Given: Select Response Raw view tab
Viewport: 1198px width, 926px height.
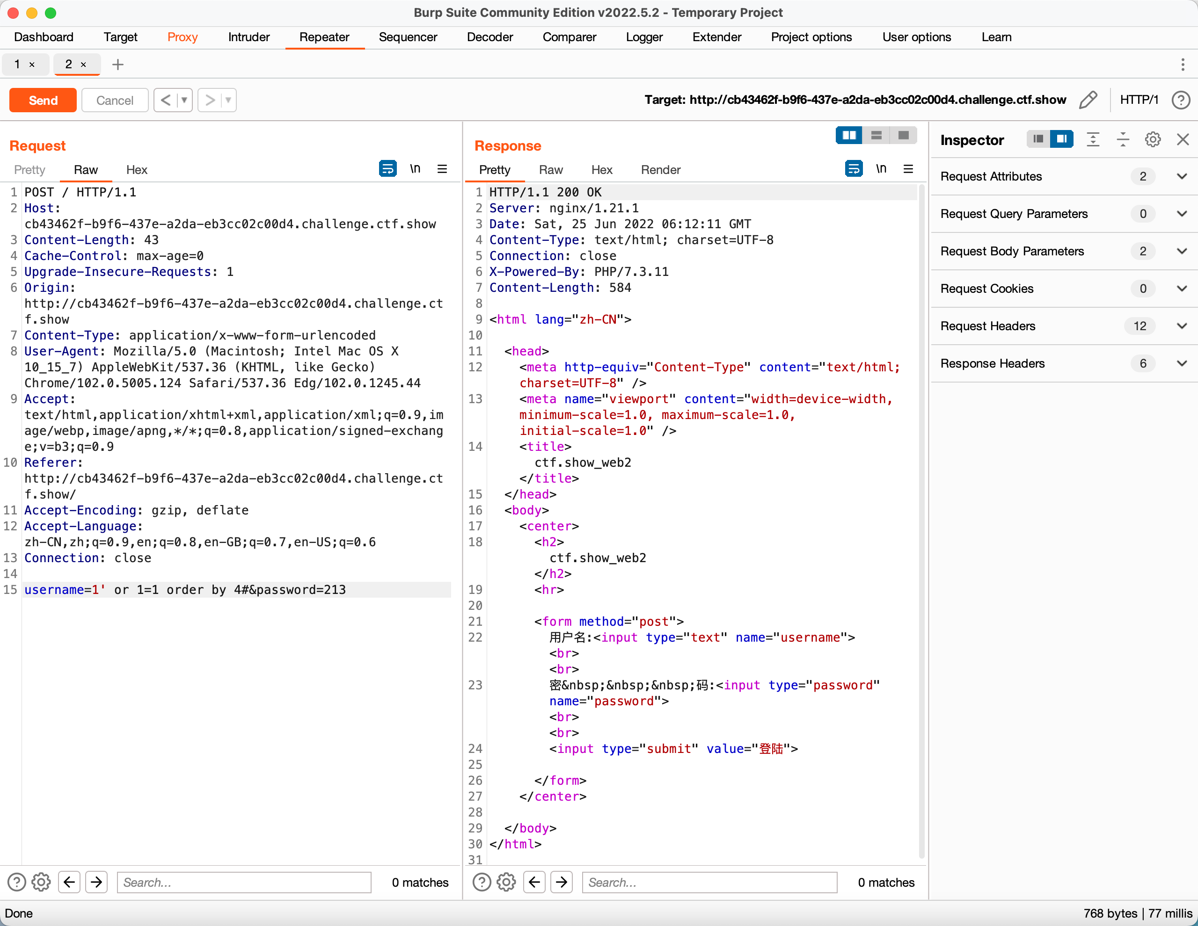Looking at the screenshot, I should click(x=551, y=170).
